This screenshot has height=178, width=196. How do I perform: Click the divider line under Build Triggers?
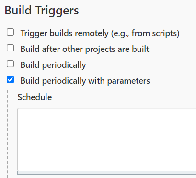100,19
